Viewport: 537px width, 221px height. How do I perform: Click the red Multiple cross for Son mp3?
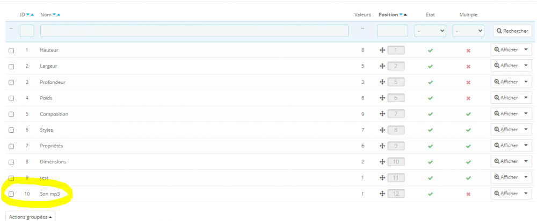coord(468,194)
